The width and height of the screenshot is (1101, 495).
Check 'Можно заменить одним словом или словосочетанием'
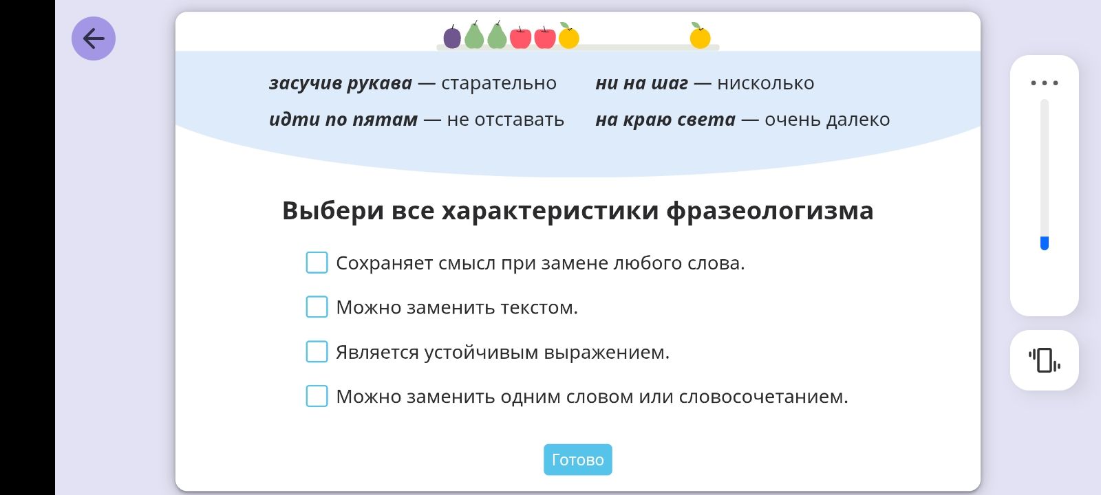tap(317, 396)
